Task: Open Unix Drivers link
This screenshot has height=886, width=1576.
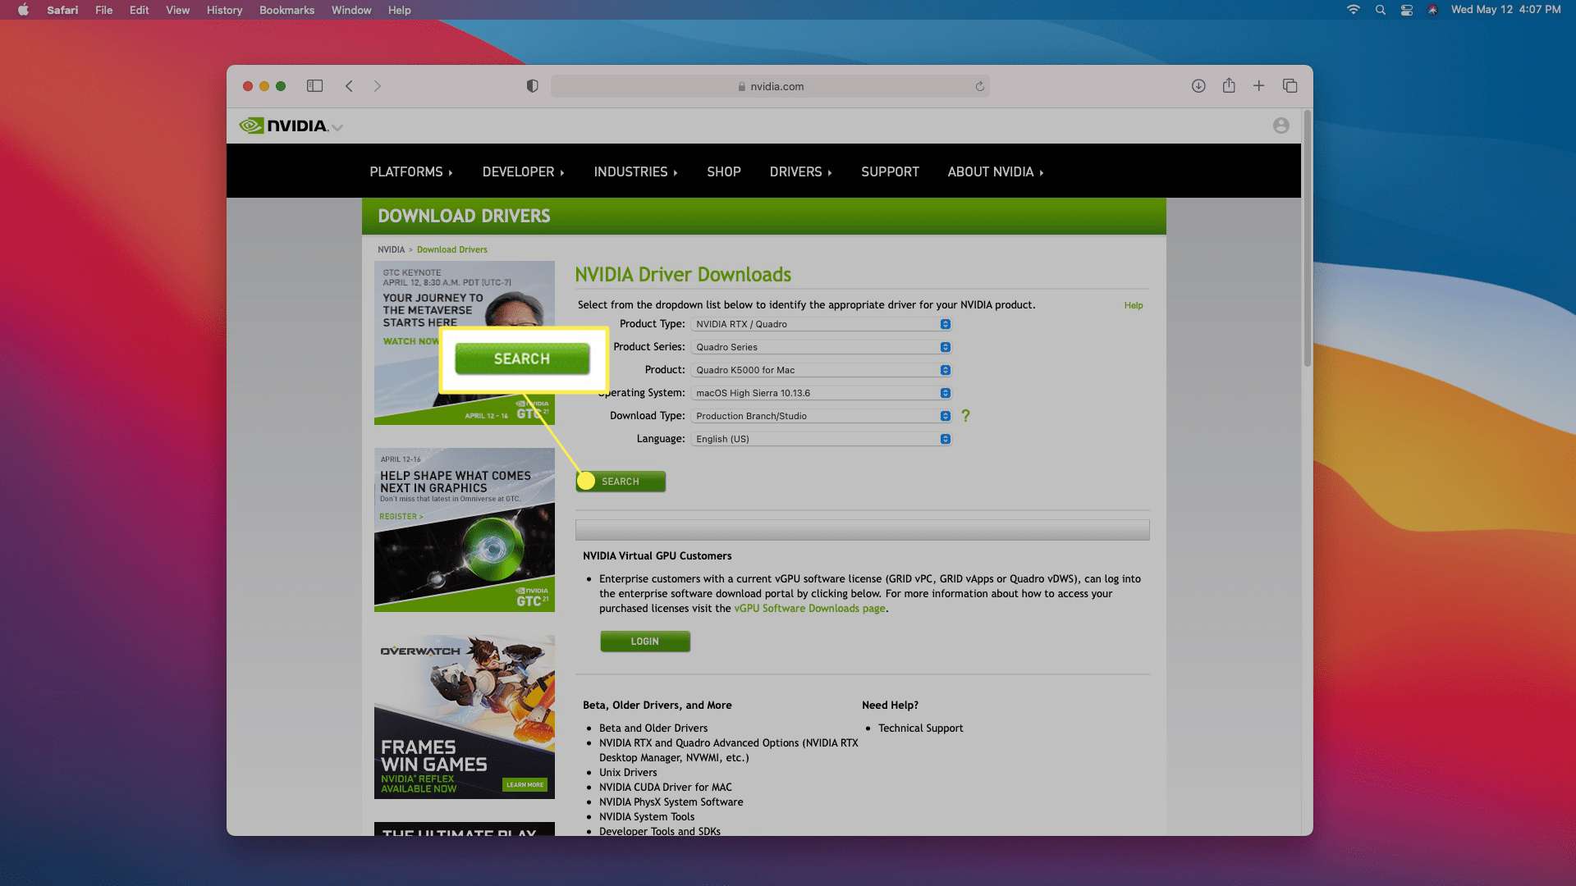Action: pyautogui.click(x=628, y=773)
